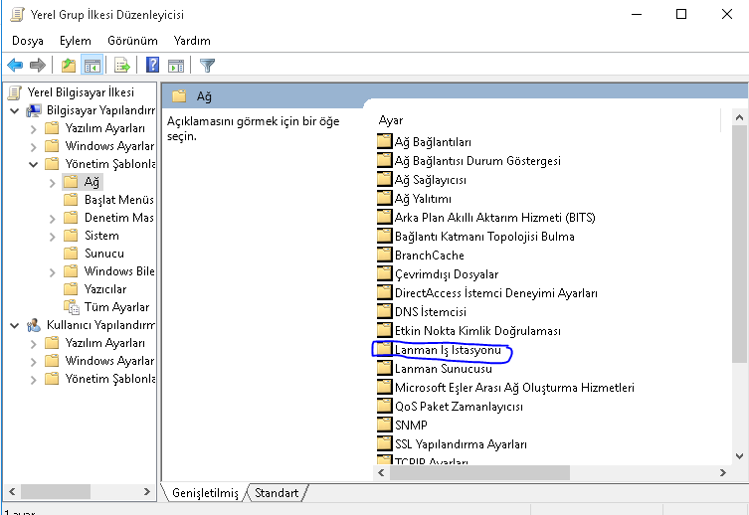
Task: Expand the Ağ tree node
Action: (x=52, y=183)
